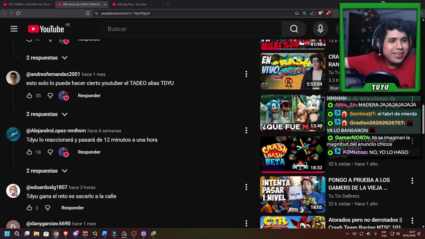Click the YouTube logo to go home
Viewport: 425px width, 239px height.
pos(46,29)
